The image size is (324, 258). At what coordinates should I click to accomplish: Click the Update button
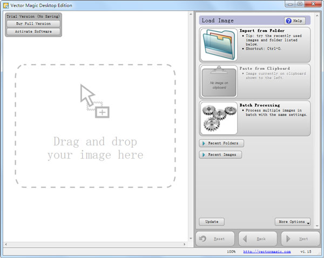[x=212, y=222]
